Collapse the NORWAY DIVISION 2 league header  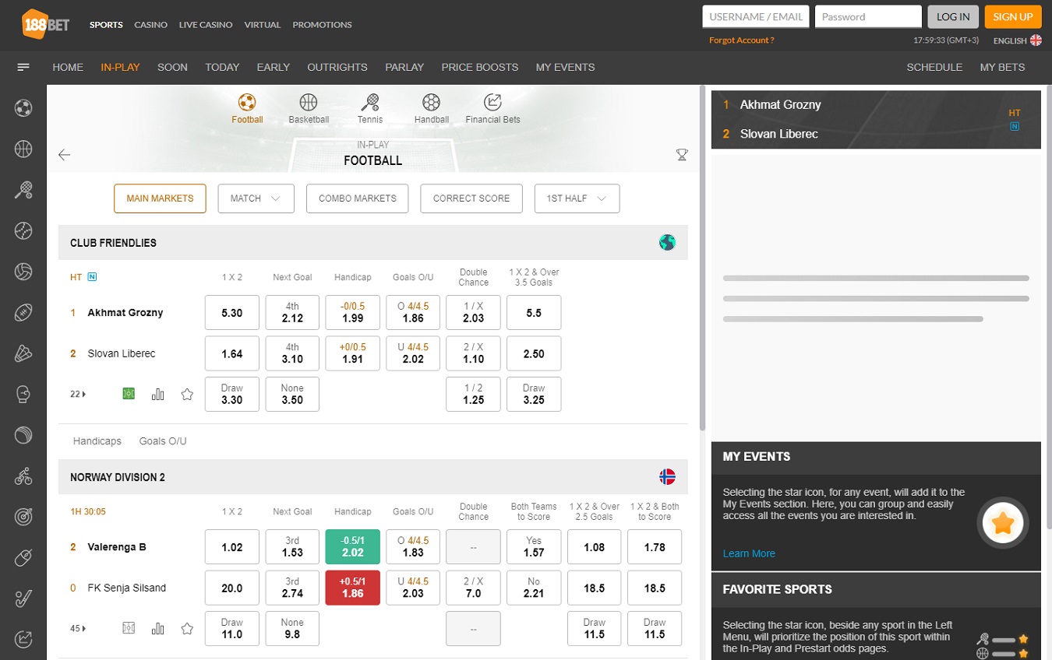click(373, 477)
